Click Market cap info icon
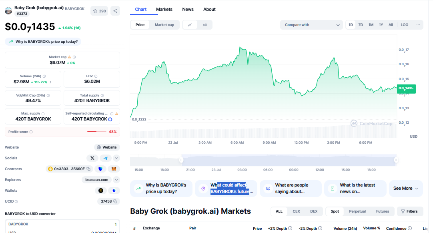 [x=74, y=57]
